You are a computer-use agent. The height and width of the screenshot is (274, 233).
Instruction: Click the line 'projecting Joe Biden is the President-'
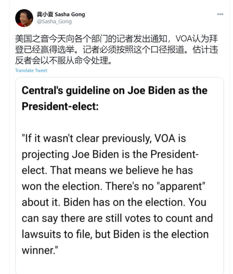tap(110, 154)
